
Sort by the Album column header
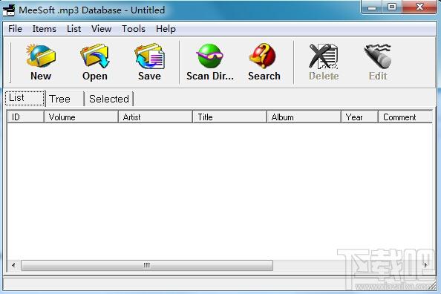pos(304,117)
